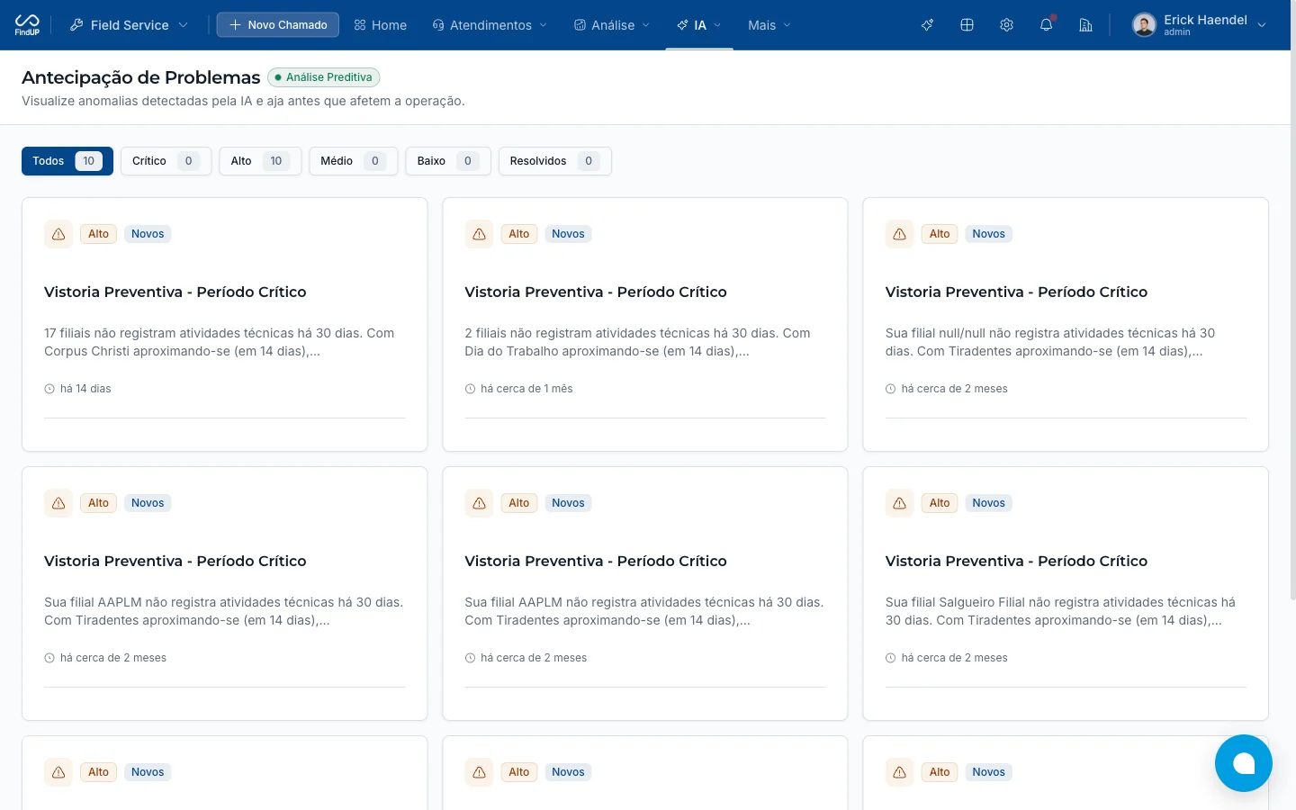Viewport: 1296px width, 810px height.
Task: Click the Novos badge on the null/null filial card
Action: 988,234
